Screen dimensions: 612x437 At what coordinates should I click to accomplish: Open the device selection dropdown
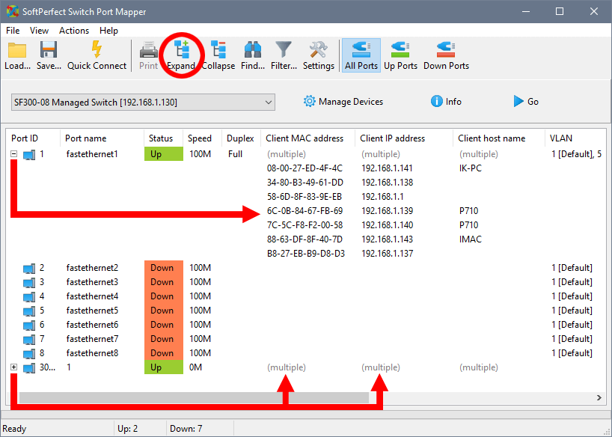[x=143, y=103]
